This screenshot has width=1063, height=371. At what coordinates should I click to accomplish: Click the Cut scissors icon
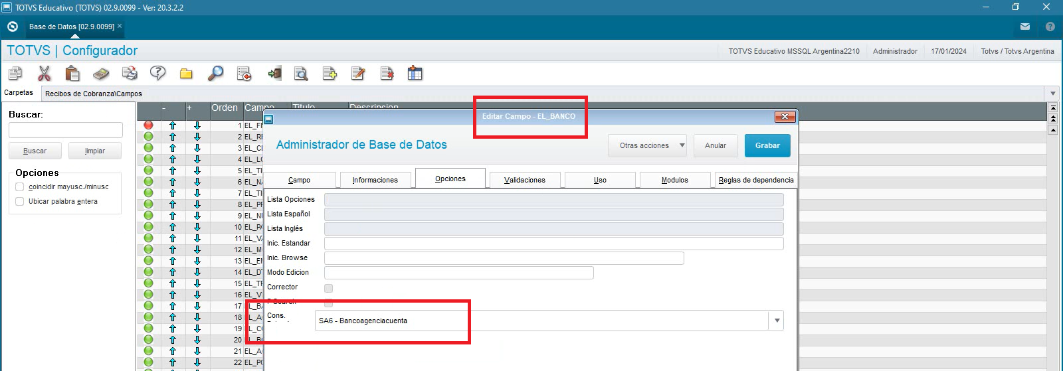(44, 73)
